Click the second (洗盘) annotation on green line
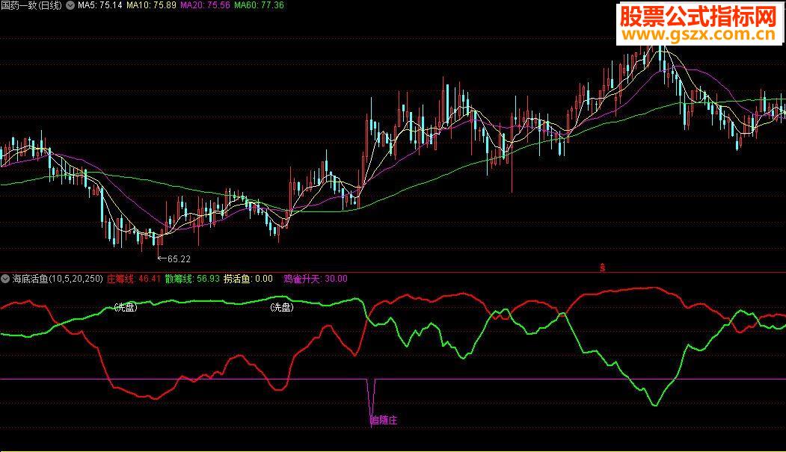This screenshot has height=452, width=786. coord(282,307)
